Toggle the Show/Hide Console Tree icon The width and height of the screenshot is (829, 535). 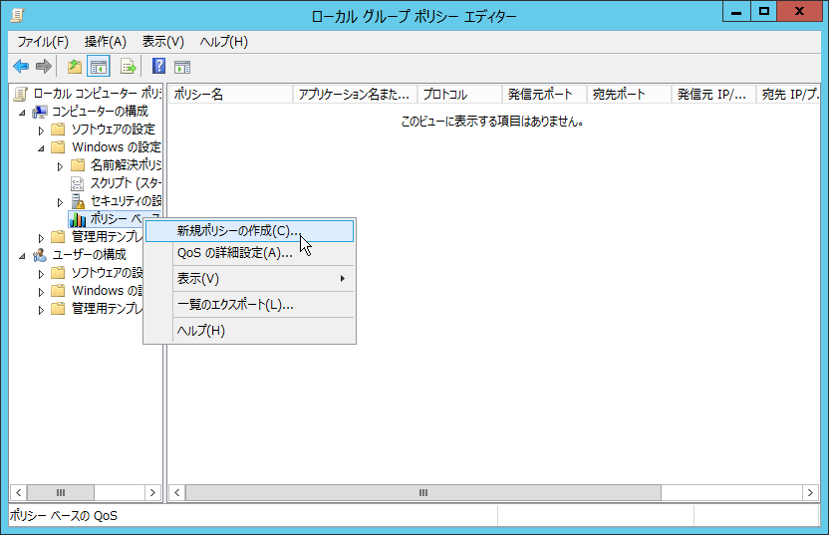point(99,67)
